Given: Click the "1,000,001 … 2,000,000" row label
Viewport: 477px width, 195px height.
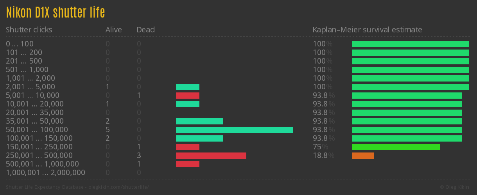Looking at the screenshot, I should (45, 173).
